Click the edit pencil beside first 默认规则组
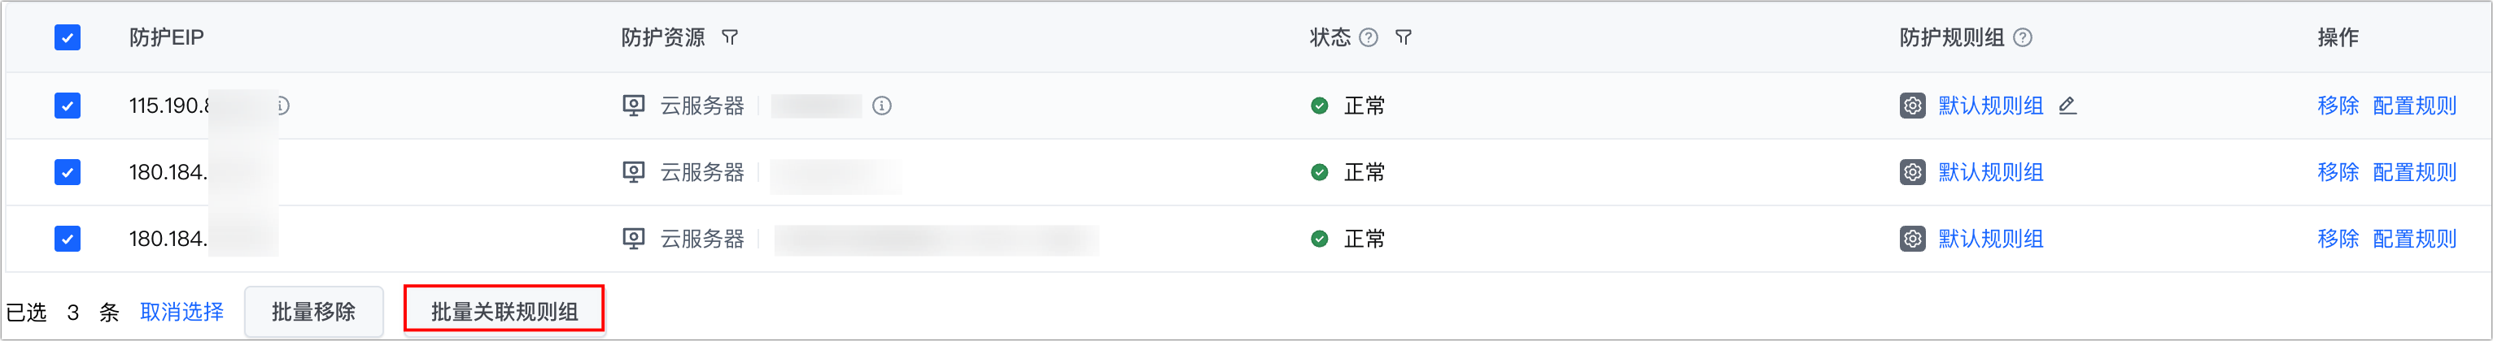 point(2067,106)
